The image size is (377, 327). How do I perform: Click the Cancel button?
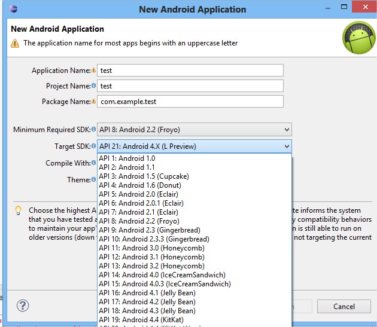pos(344,306)
